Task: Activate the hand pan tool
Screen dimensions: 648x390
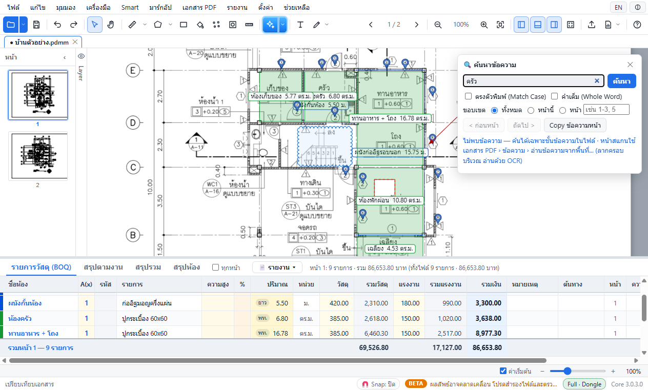Action: click(x=111, y=25)
